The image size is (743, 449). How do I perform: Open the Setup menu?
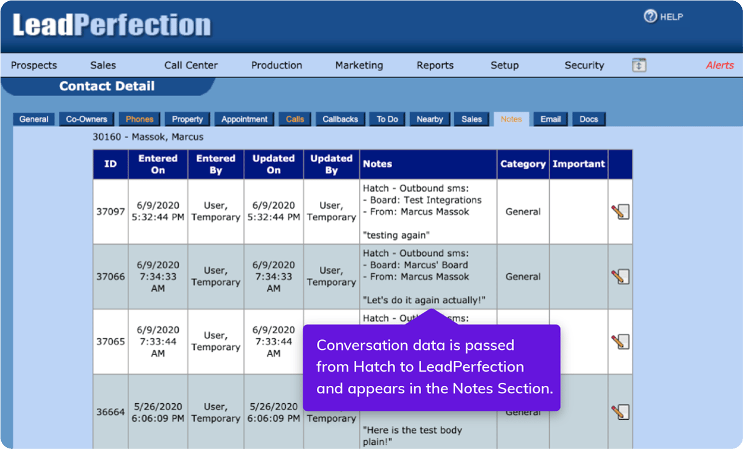[504, 64]
